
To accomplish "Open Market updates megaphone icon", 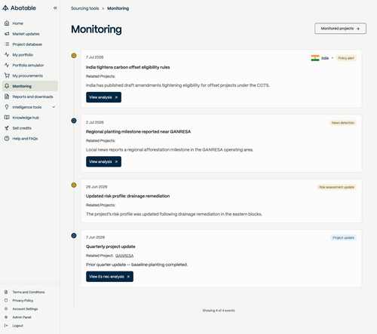I will [7, 34].
